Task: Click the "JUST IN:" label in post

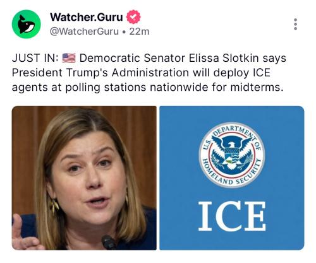Action: tap(35, 58)
